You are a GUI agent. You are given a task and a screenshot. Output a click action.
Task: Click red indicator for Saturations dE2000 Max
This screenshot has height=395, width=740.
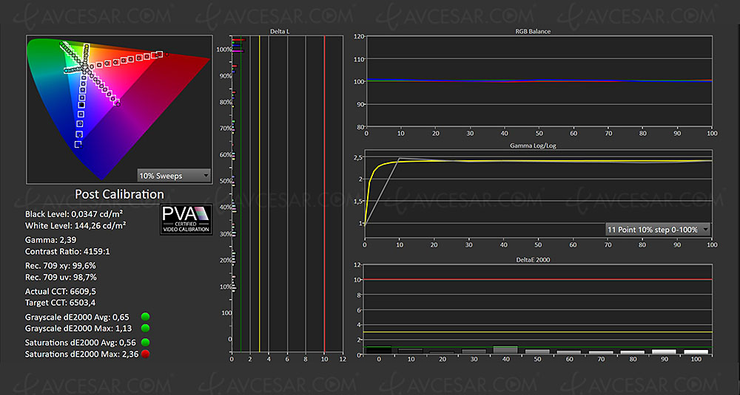pyautogui.click(x=145, y=354)
